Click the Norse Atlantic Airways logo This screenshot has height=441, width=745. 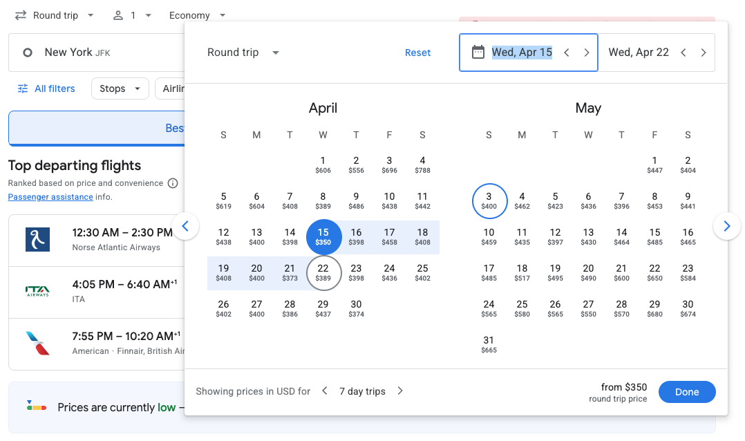click(x=37, y=238)
